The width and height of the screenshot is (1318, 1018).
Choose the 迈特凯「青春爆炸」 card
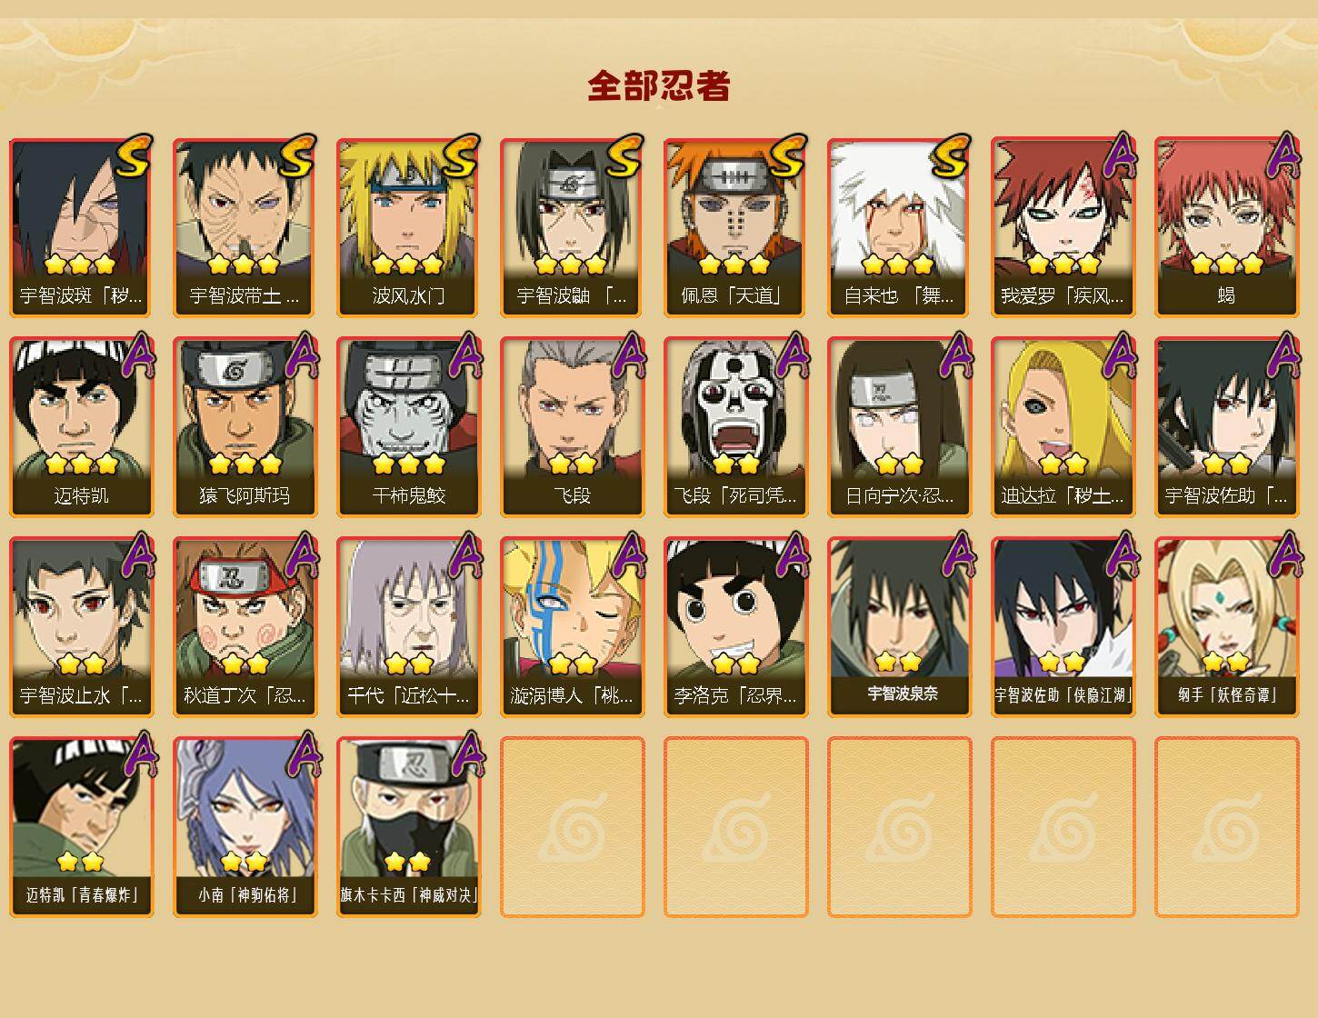click(x=81, y=827)
